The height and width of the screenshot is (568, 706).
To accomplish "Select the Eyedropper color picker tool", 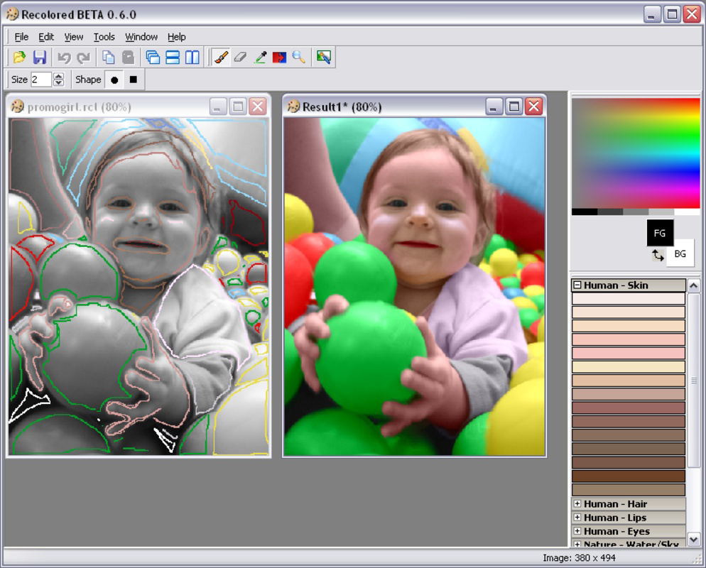I will point(260,58).
